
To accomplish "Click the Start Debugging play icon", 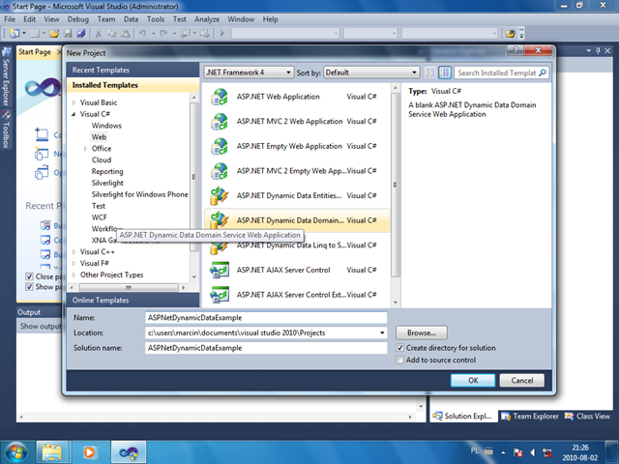I will [221, 34].
